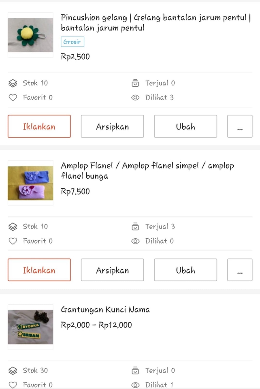Viewport: 260px width, 389px height.
Task: Click the Favorit heart icon on Amplop Flanel
Action: click(x=13, y=241)
